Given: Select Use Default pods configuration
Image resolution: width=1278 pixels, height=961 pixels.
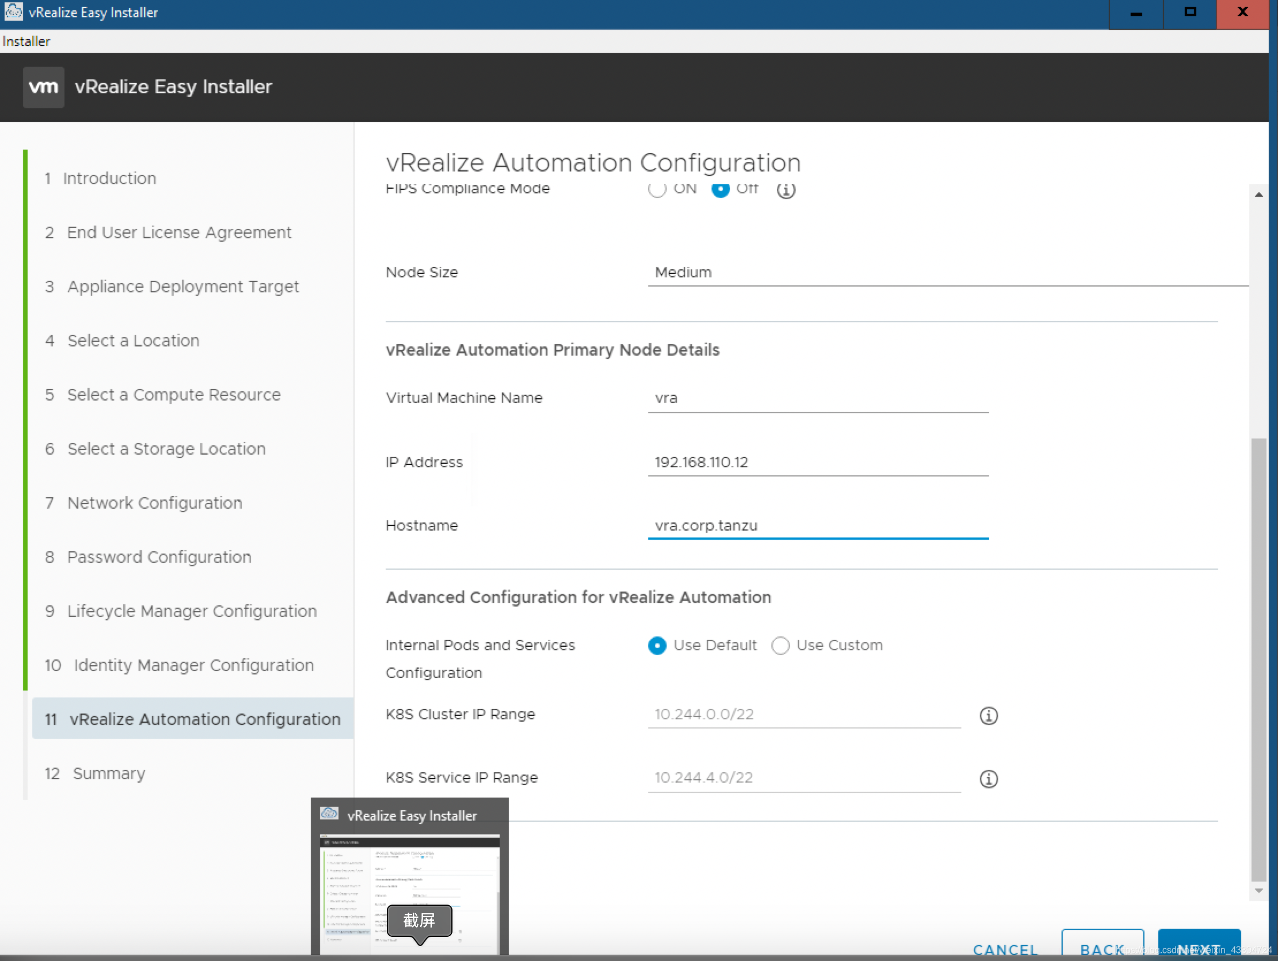Looking at the screenshot, I should [x=657, y=645].
